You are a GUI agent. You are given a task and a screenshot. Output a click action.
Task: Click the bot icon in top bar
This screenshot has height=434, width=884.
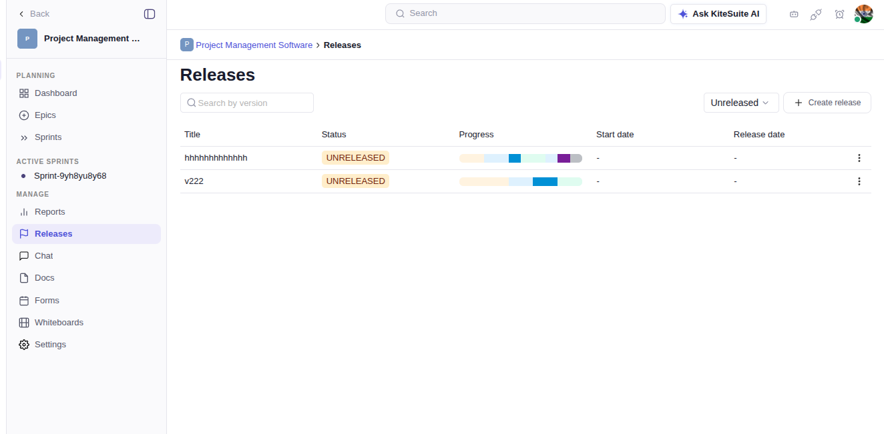click(794, 14)
